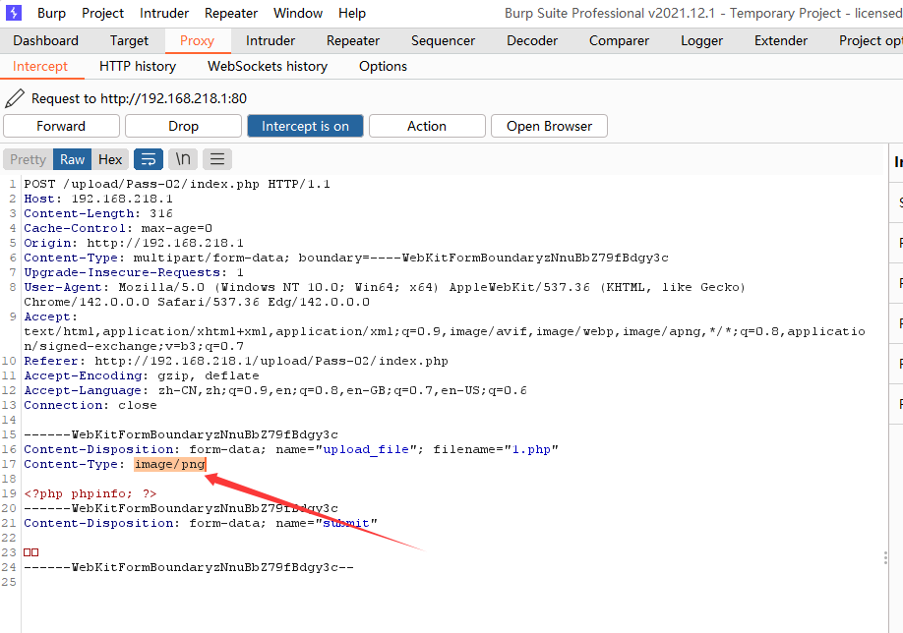903x633 pixels.
Task: Select the Intercept sub-tab
Action: click(x=40, y=66)
